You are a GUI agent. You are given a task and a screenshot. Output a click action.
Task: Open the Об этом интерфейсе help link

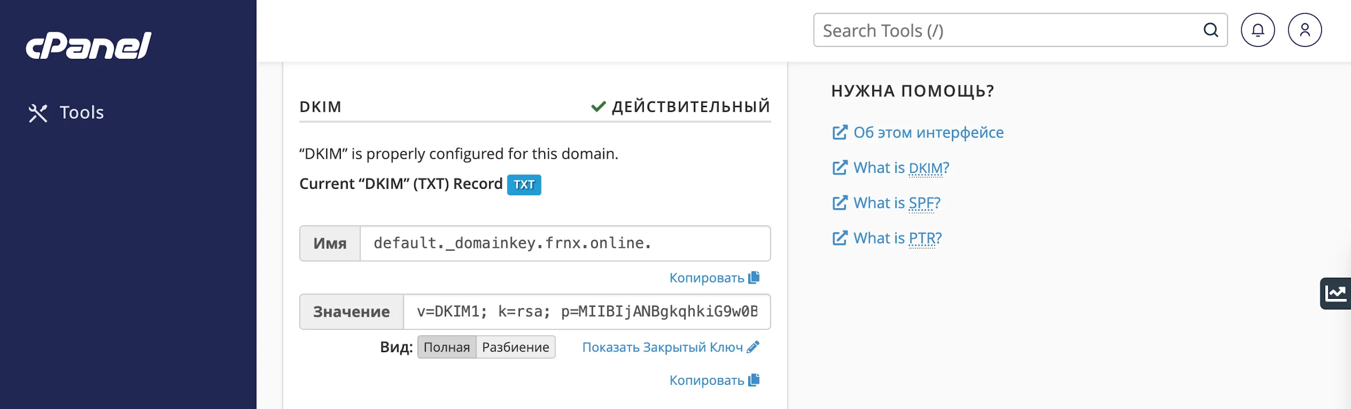point(928,132)
